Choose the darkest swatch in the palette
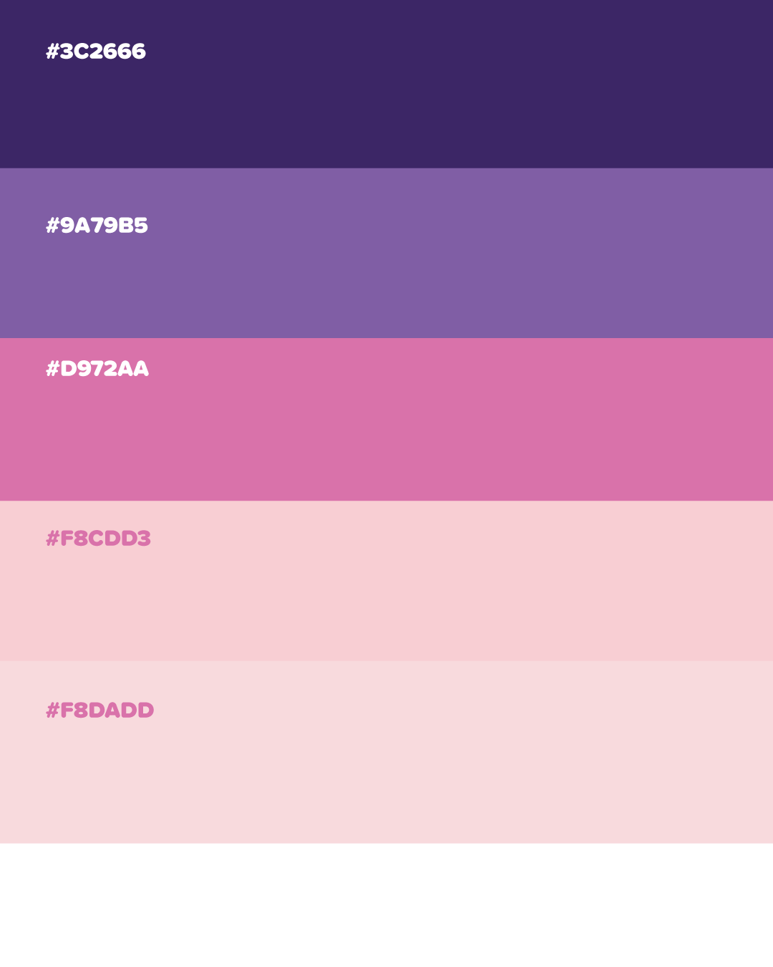This screenshot has height=967, width=773. point(386,84)
